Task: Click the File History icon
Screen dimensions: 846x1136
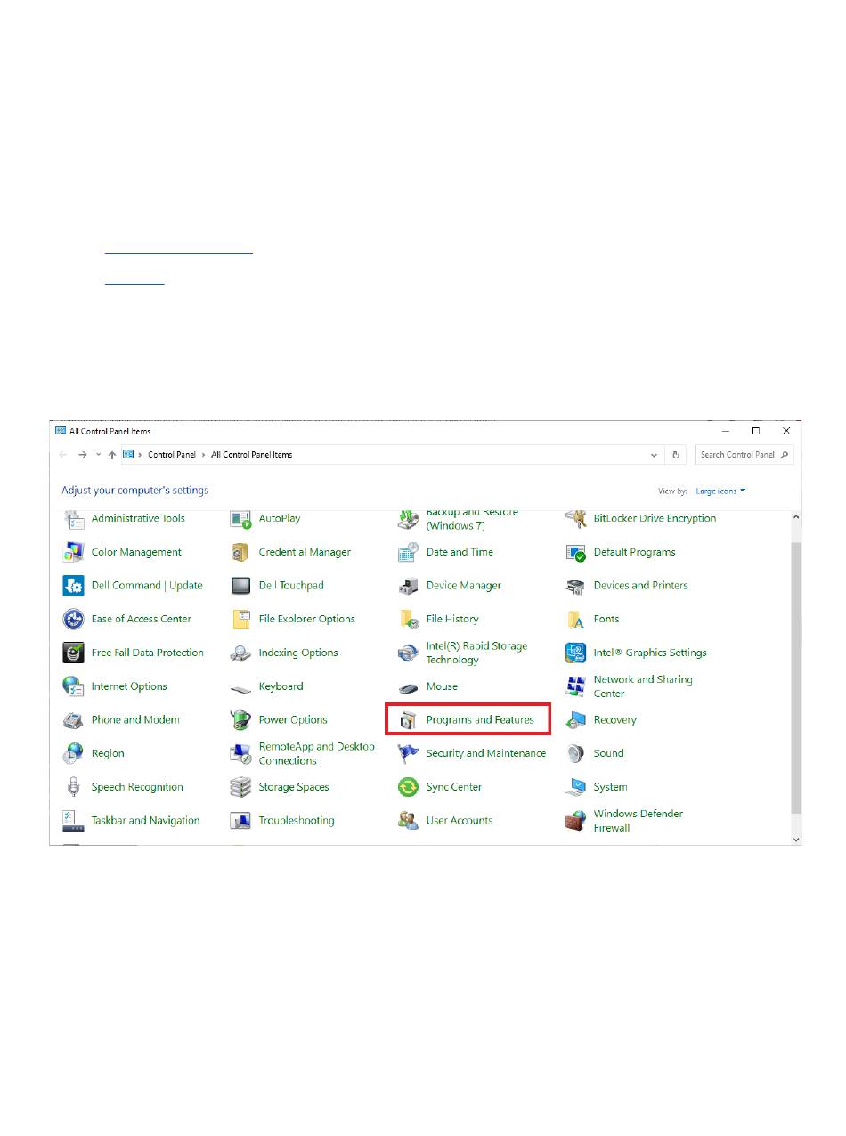Action: 409,619
